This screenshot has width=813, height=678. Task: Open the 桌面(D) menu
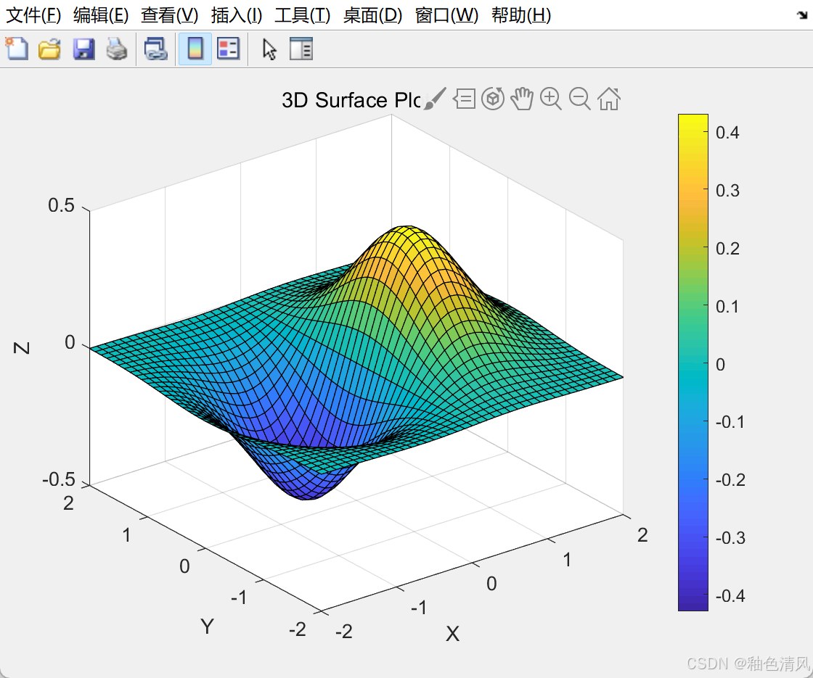tap(372, 15)
